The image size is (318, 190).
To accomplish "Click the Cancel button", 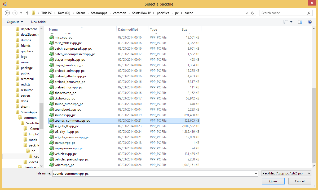I will [300, 181].
